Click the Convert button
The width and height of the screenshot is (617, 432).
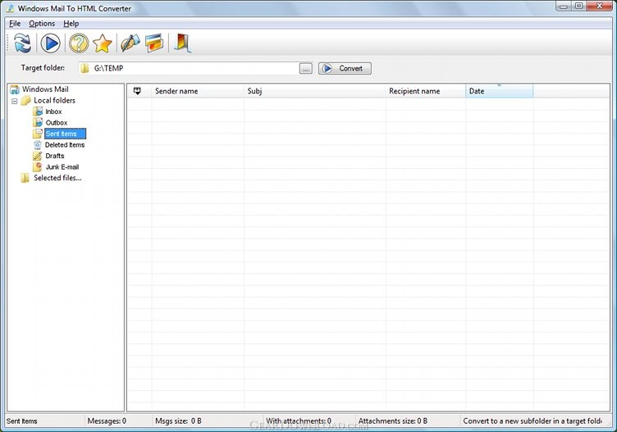pyautogui.click(x=345, y=68)
